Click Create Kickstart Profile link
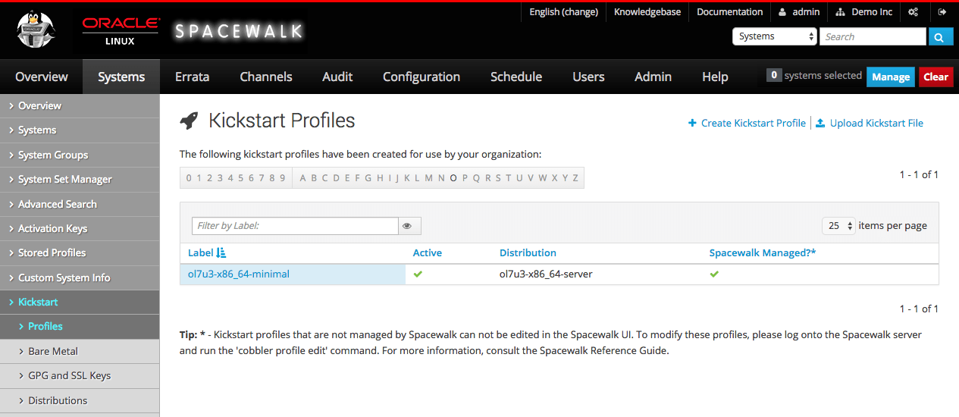The width and height of the screenshot is (959, 417). tap(747, 123)
